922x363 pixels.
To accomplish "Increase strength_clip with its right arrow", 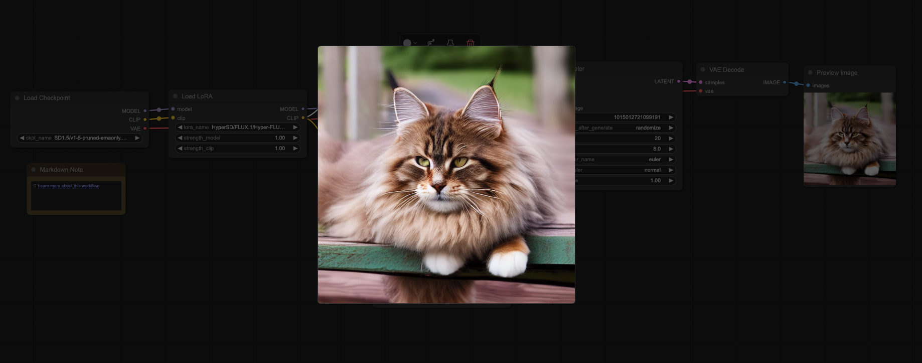I will 295,149.
